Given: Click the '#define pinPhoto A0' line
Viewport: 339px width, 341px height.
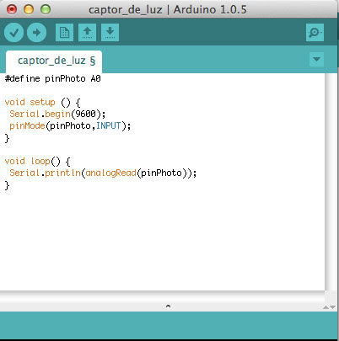Looking at the screenshot, I should pos(53,78).
